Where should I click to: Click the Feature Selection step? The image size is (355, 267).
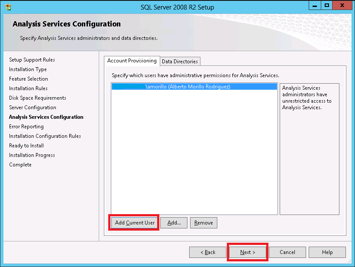click(x=29, y=79)
